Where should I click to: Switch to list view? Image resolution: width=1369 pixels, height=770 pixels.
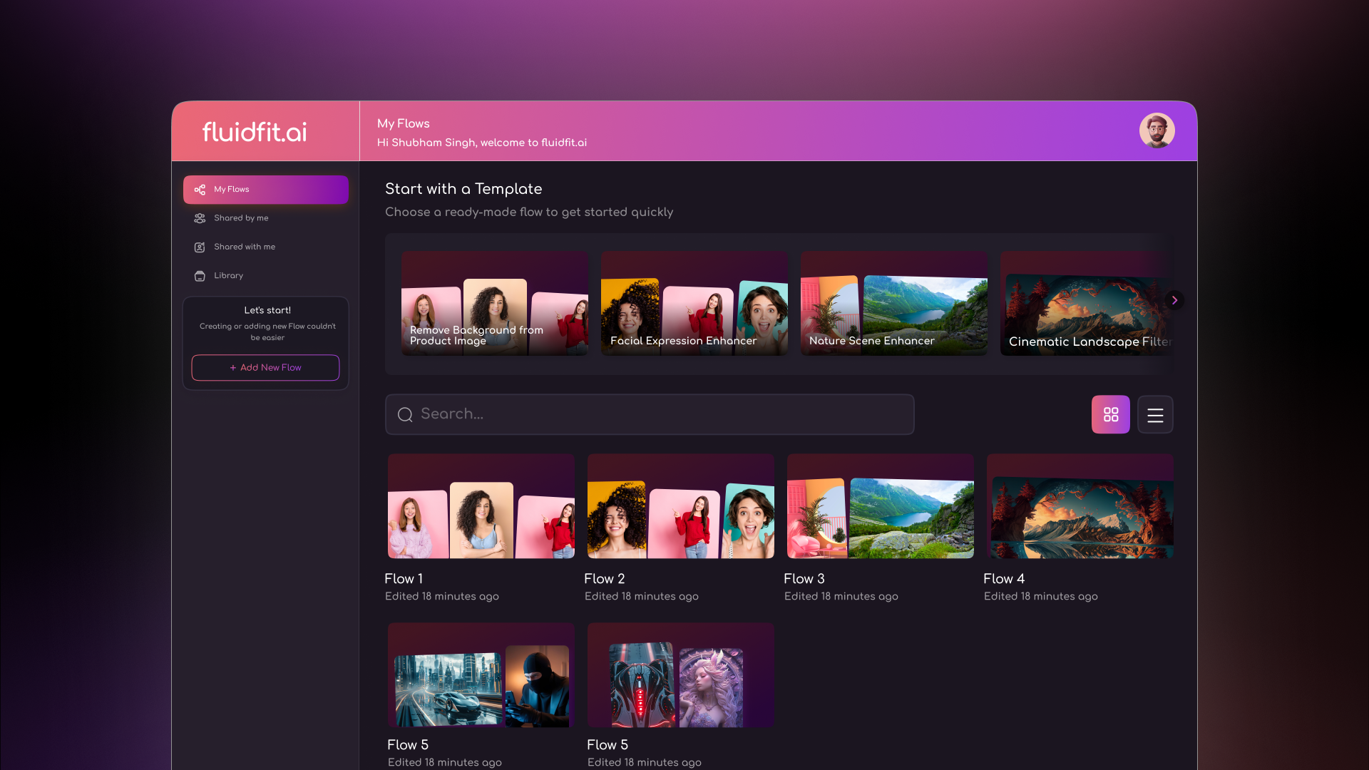pyautogui.click(x=1155, y=415)
